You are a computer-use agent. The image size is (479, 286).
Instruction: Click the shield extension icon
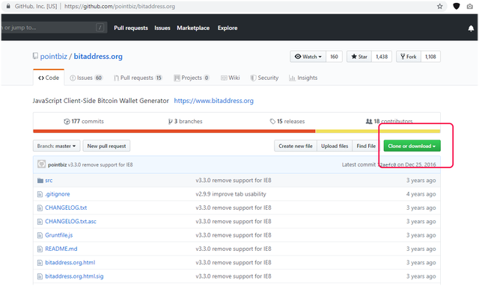tap(456, 6)
